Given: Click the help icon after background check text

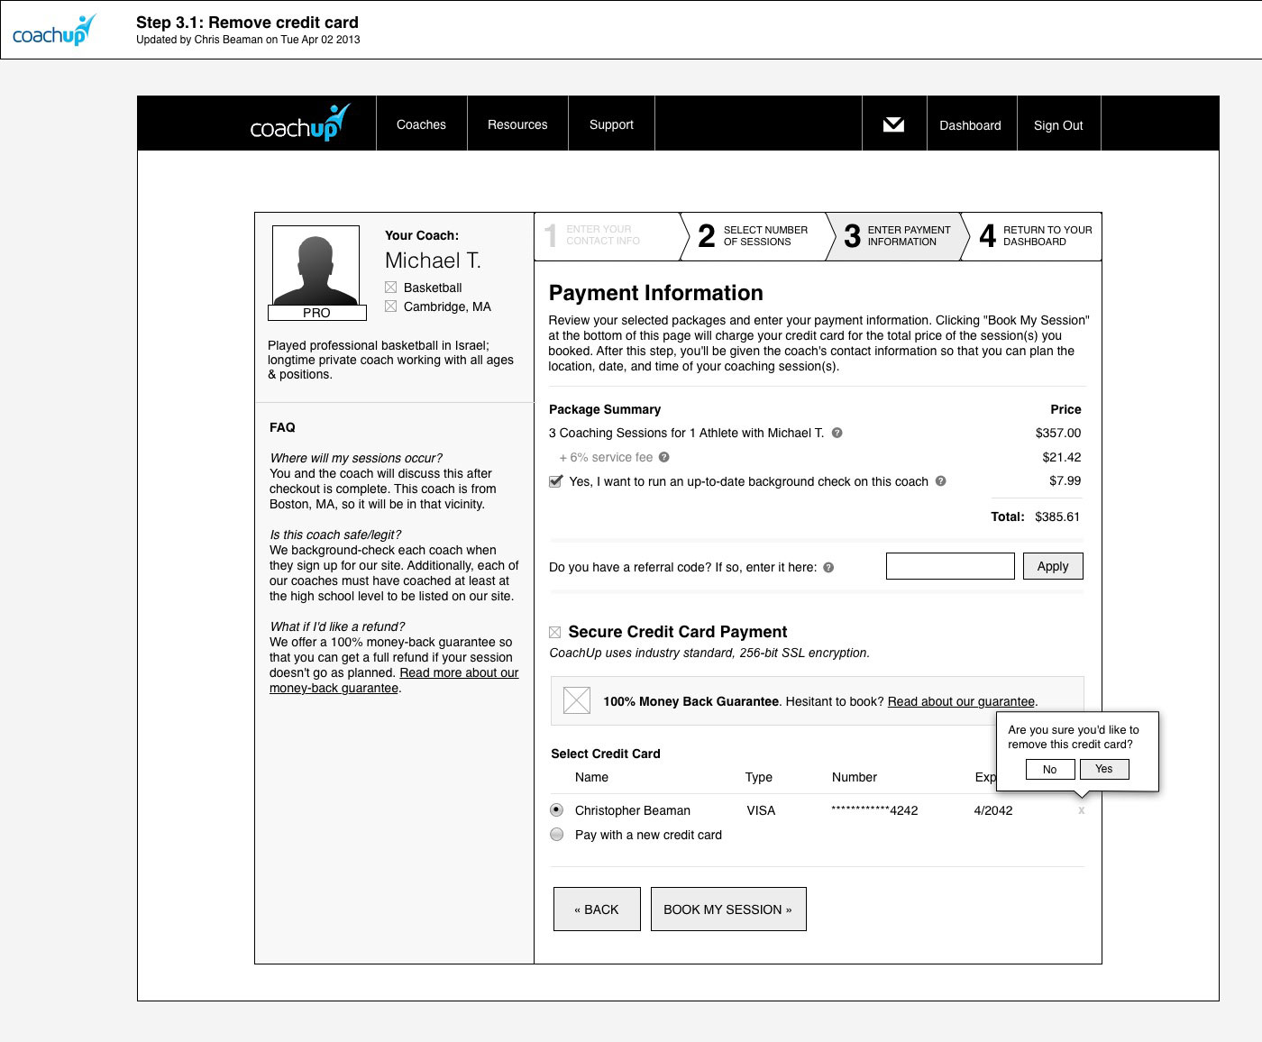Looking at the screenshot, I should tap(940, 481).
